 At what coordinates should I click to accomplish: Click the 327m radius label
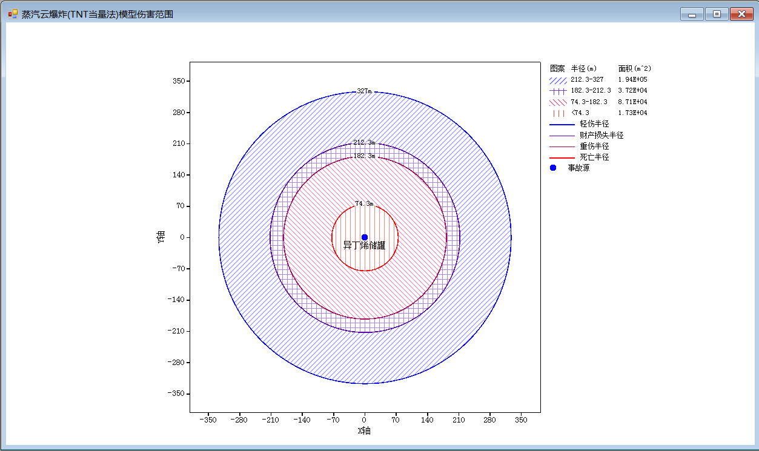(x=364, y=91)
